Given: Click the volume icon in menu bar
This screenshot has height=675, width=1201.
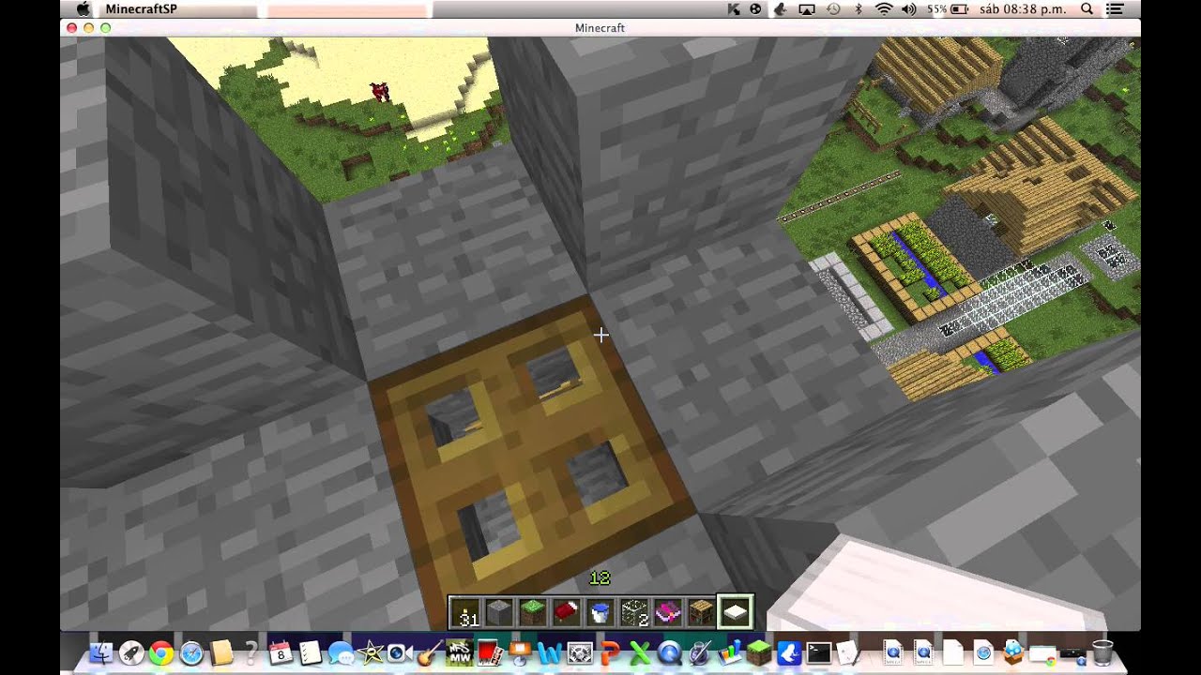Looking at the screenshot, I should [908, 8].
